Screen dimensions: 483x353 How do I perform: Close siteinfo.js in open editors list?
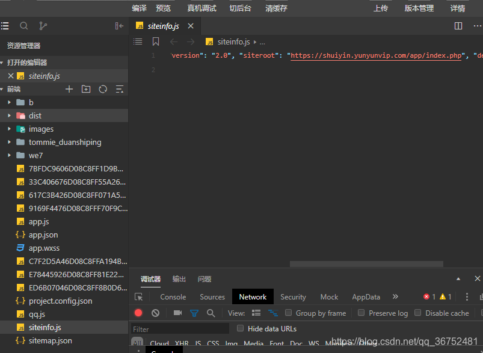tap(11, 76)
